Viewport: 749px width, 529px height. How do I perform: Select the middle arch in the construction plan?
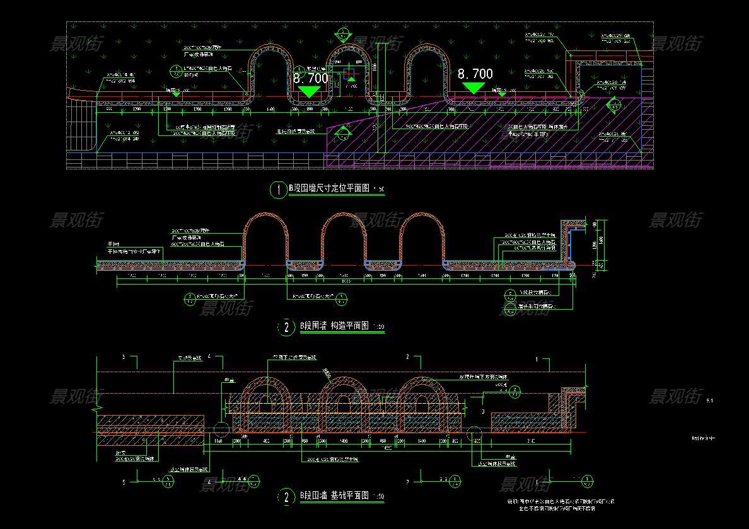pos(344,236)
